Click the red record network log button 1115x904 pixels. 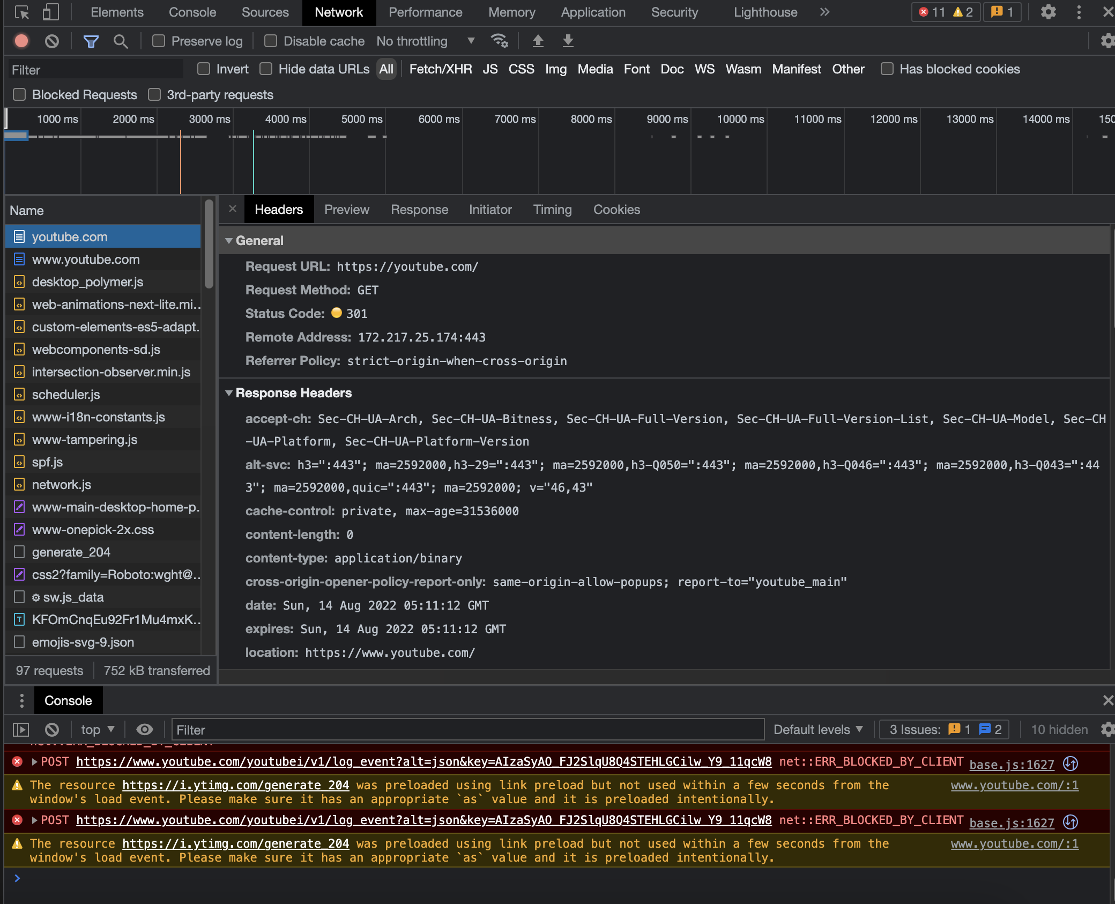point(21,41)
